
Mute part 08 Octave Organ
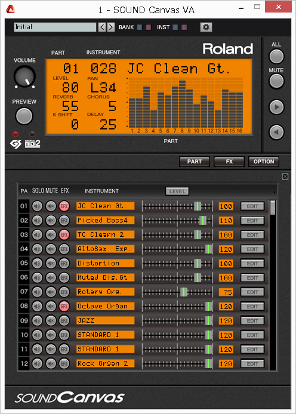coord(51,306)
